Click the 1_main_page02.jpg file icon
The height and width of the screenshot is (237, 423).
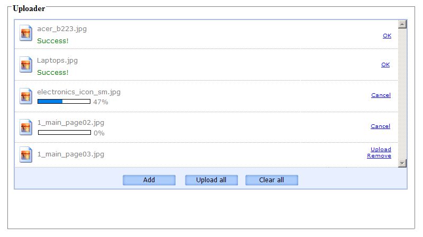(26, 127)
